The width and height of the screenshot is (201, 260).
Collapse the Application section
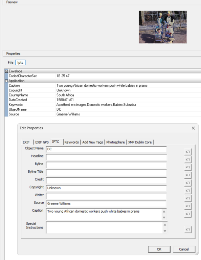click(x=6, y=81)
